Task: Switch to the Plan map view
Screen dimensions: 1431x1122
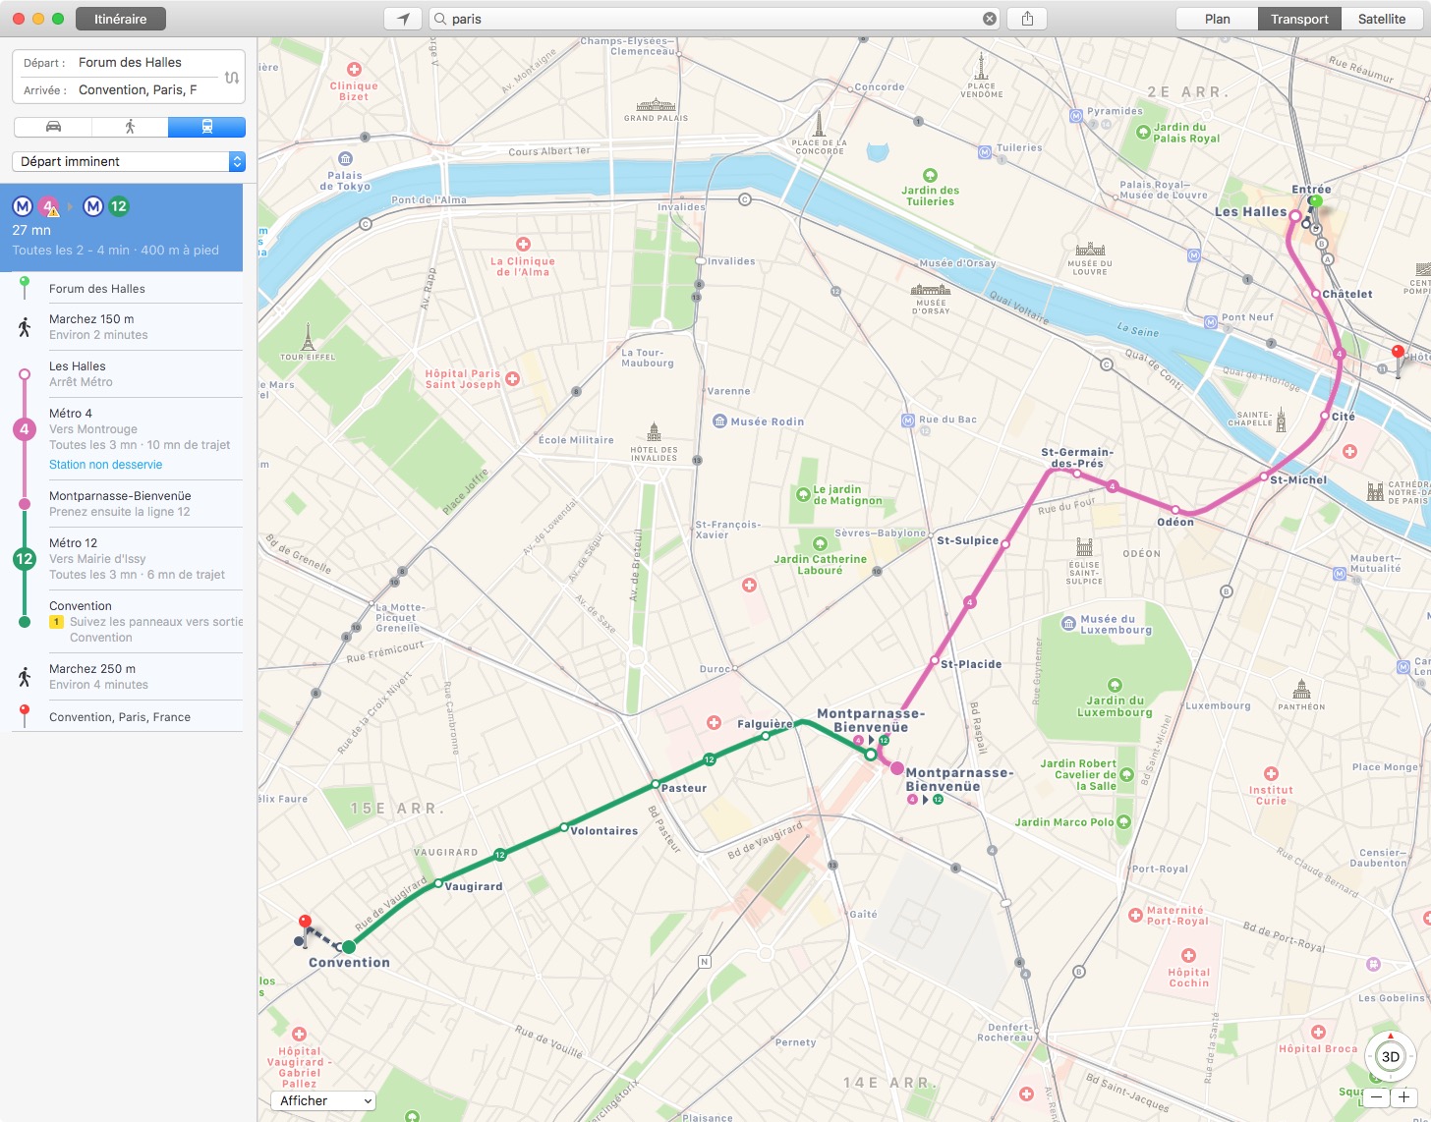Action: pyautogui.click(x=1217, y=19)
